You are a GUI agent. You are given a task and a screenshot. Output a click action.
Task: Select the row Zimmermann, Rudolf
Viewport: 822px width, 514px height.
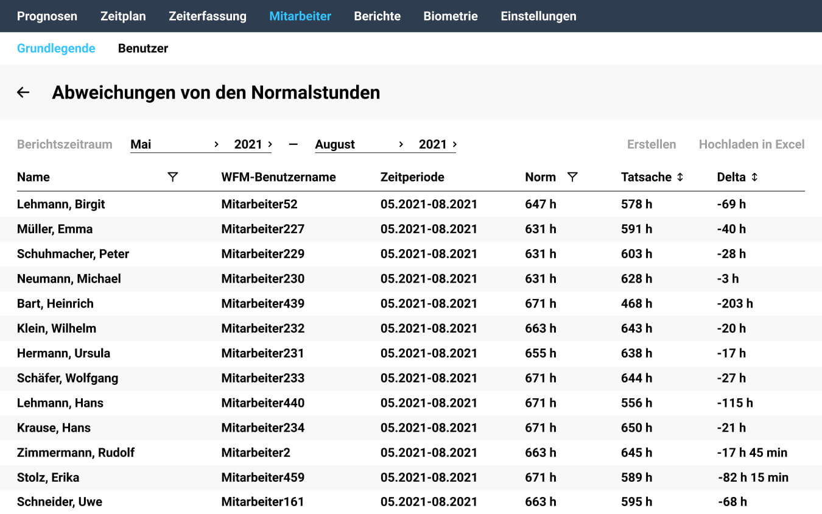[411, 452]
